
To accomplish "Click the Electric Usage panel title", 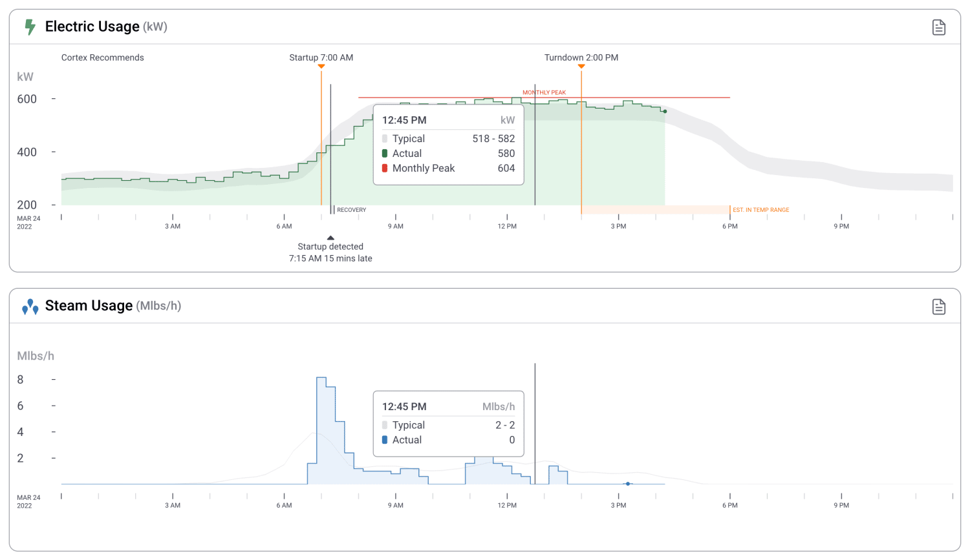I will pos(92,26).
